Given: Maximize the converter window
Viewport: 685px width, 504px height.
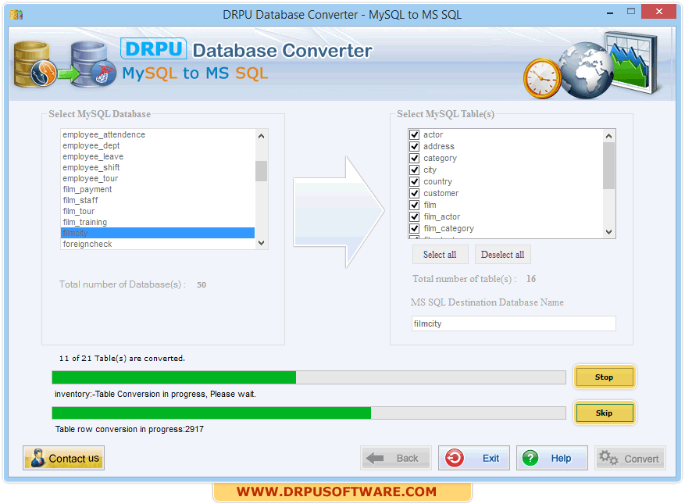Looking at the screenshot, I should [631, 12].
